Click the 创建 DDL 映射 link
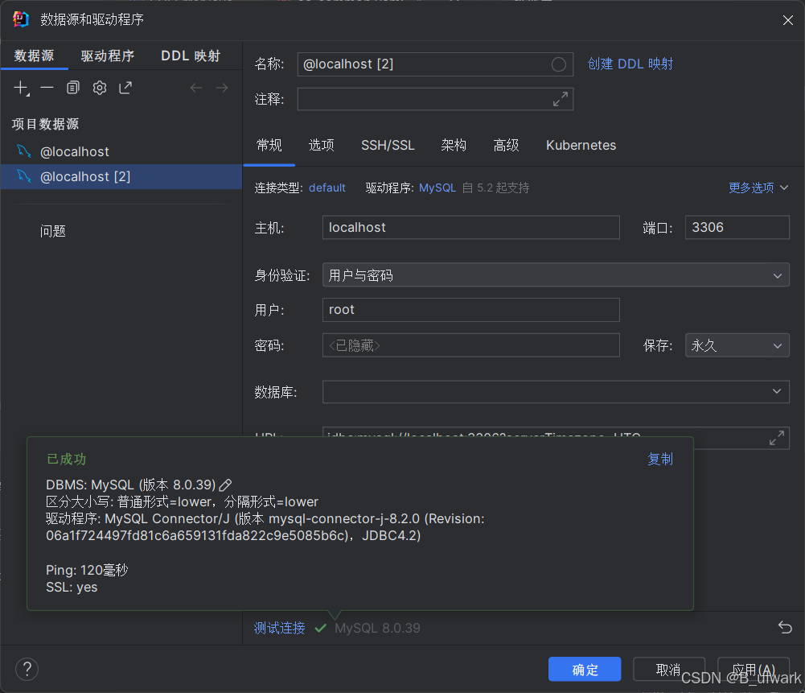The image size is (805, 693). coord(630,64)
